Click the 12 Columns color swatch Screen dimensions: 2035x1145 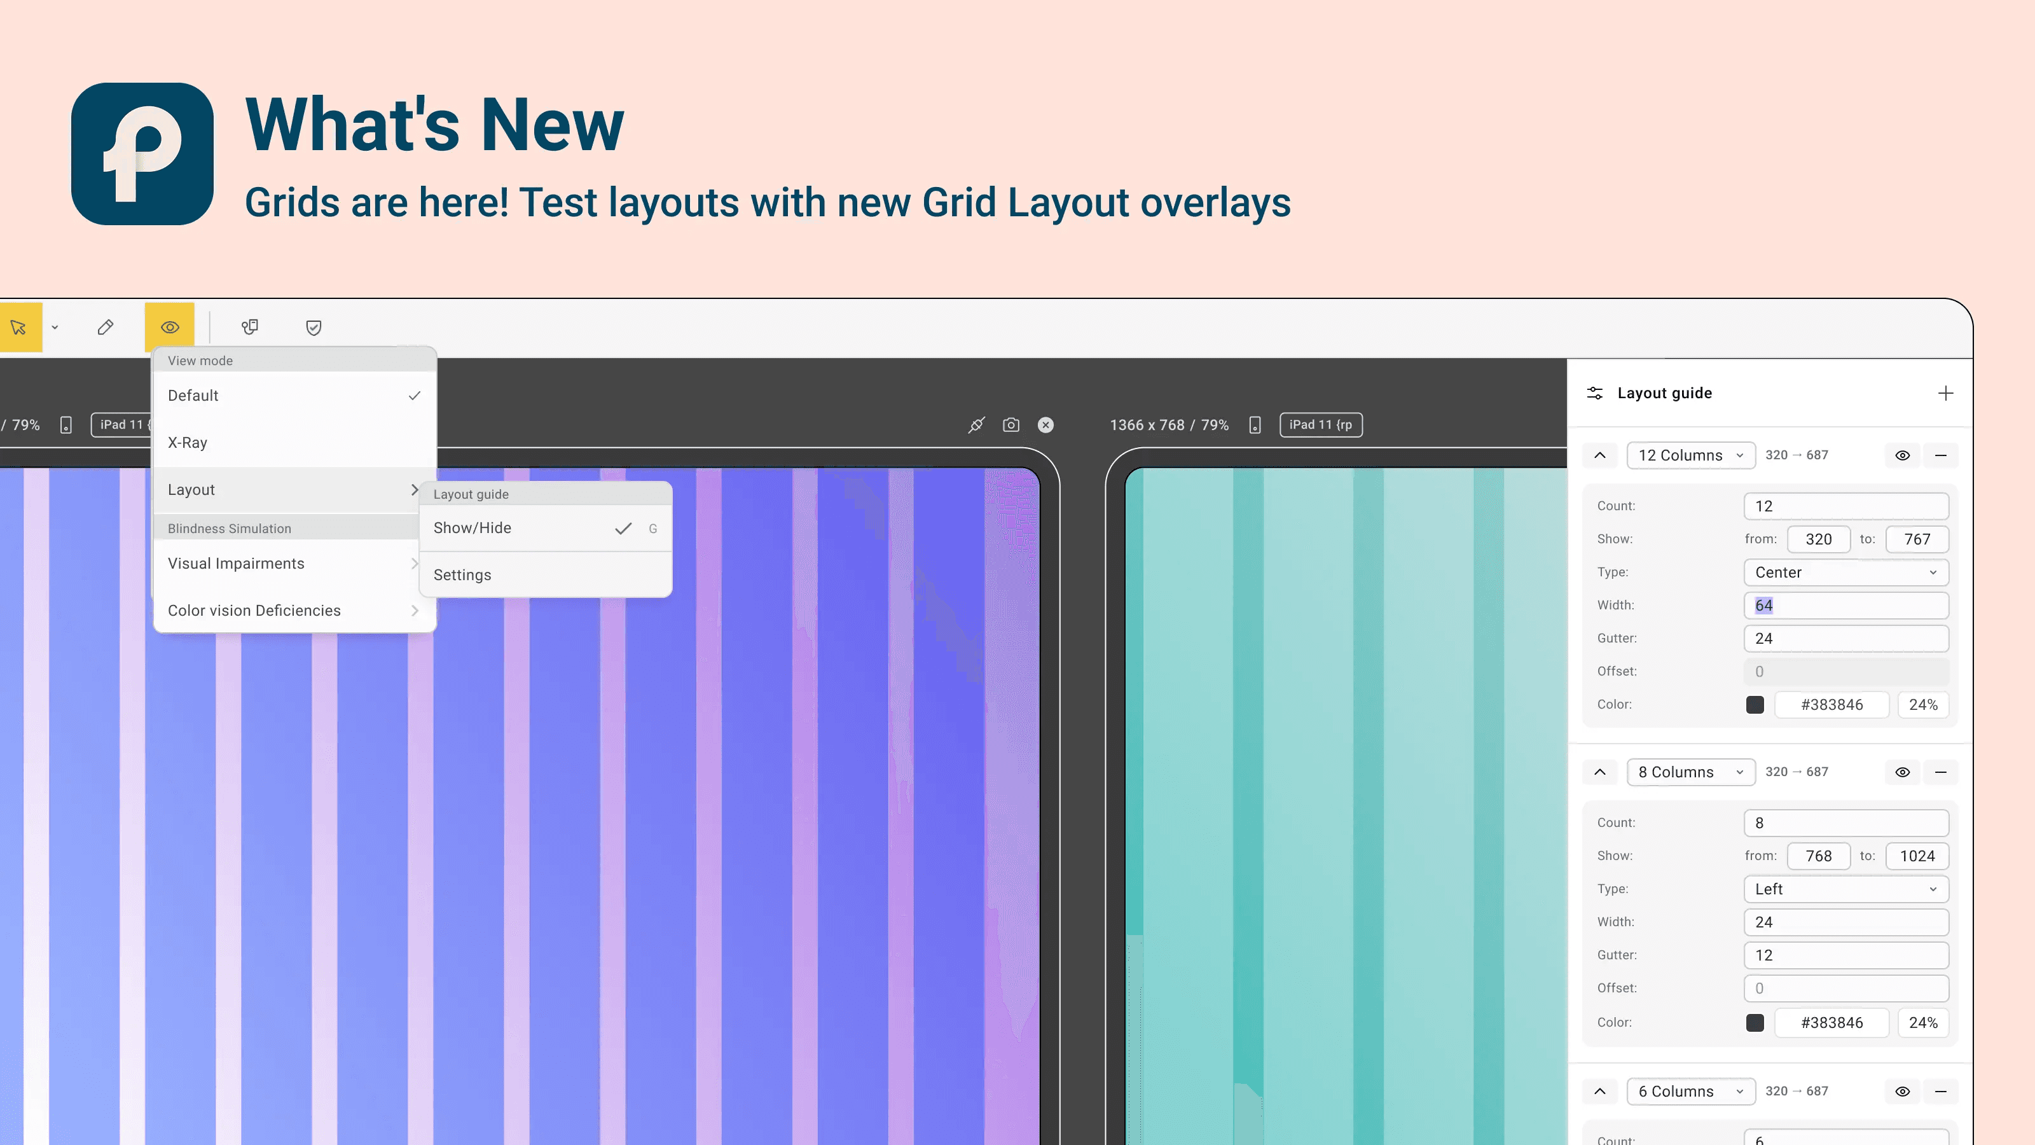pyautogui.click(x=1755, y=705)
